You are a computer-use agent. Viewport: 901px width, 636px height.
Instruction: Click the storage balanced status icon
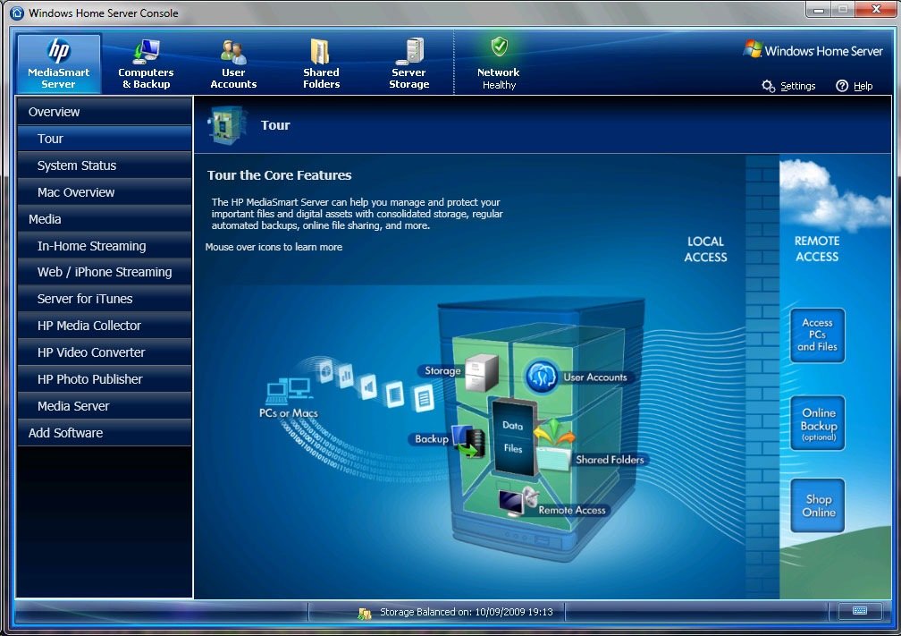point(365,613)
